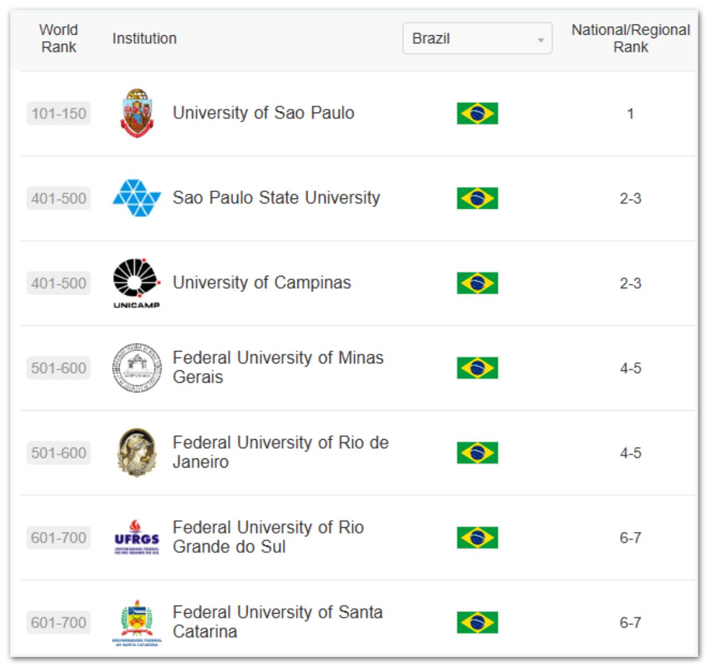This screenshot has width=711, height=670.
Task: Click the Federal University of Santa Catarina crest
Action: click(137, 622)
